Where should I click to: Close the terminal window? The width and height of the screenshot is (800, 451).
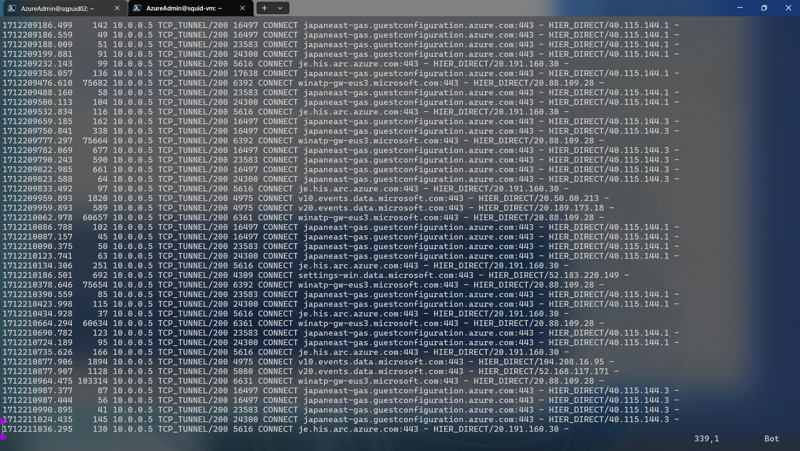(788, 8)
